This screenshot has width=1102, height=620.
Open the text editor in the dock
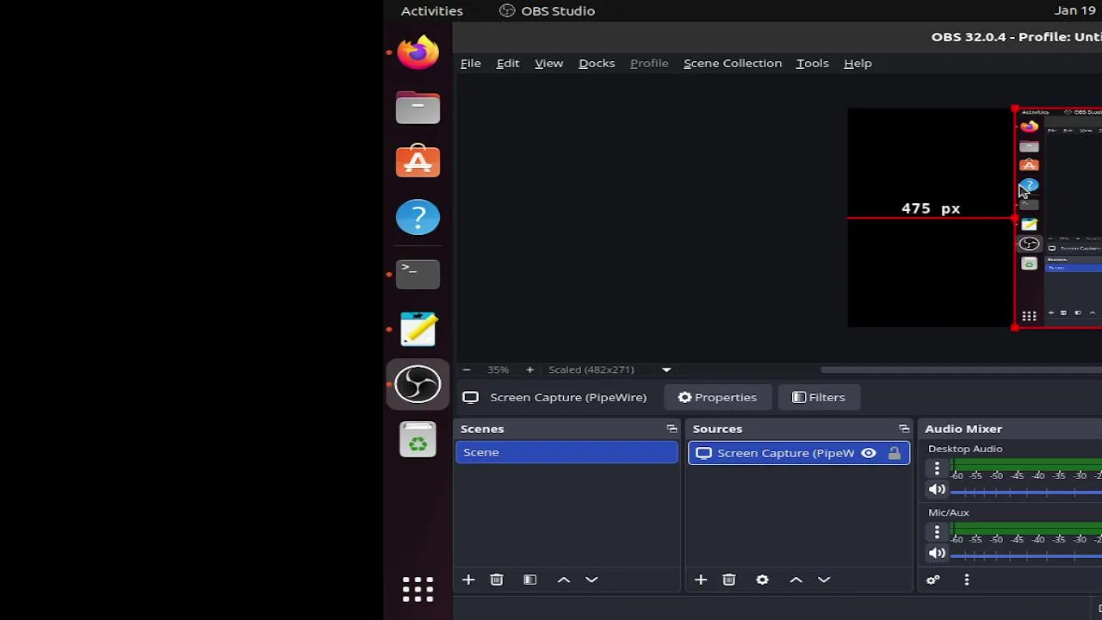pyautogui.click(x=418, y=329)
